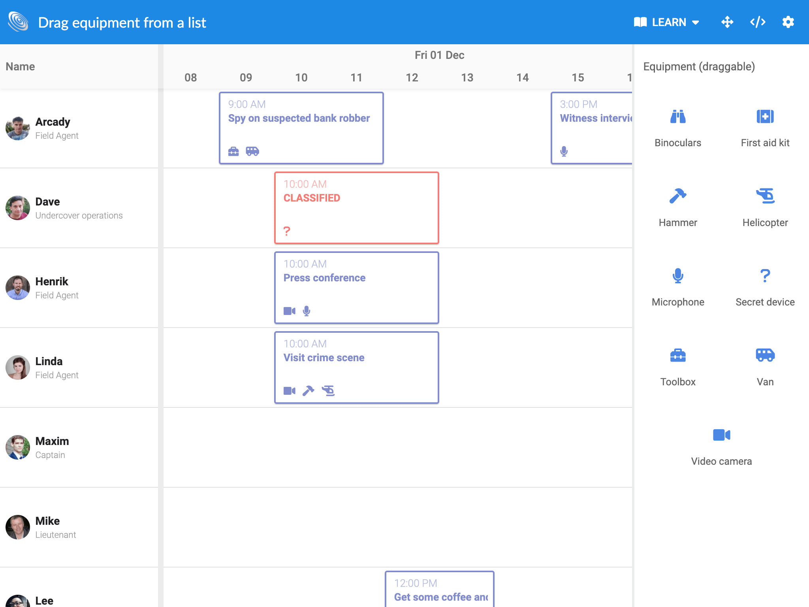This screenshot has width=809, height=607.
Task: Choose the Helicopter equipment icon
Action: coord(765,196)
